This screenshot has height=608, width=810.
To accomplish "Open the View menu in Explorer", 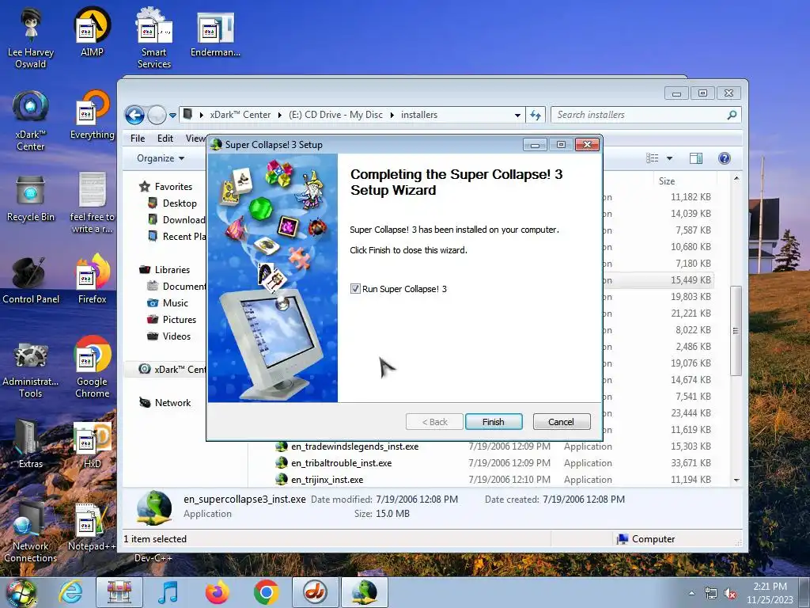I will click(195, 139).
